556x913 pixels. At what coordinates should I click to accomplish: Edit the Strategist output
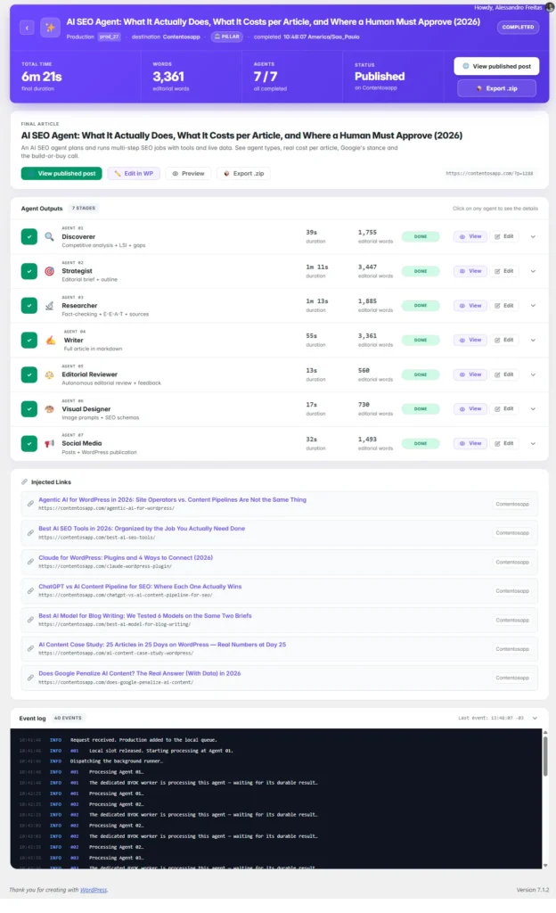pos(504,271)
